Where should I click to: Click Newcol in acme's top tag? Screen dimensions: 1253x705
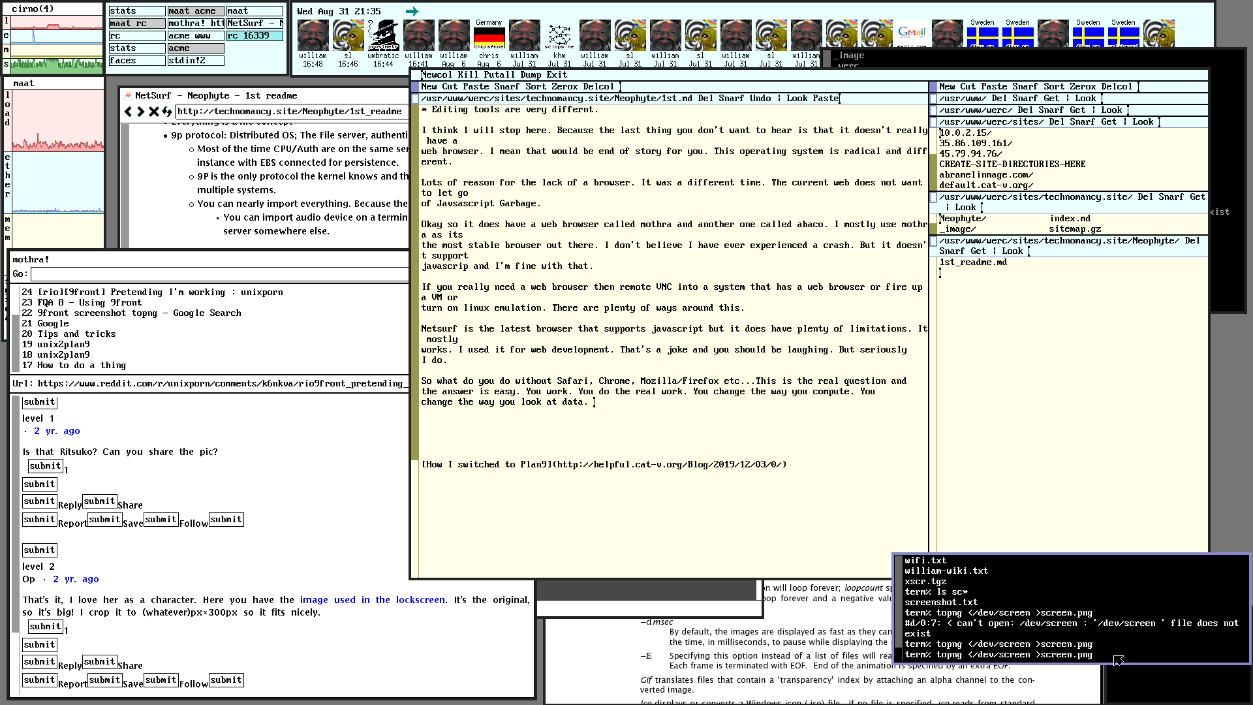(x=437, y=75)
